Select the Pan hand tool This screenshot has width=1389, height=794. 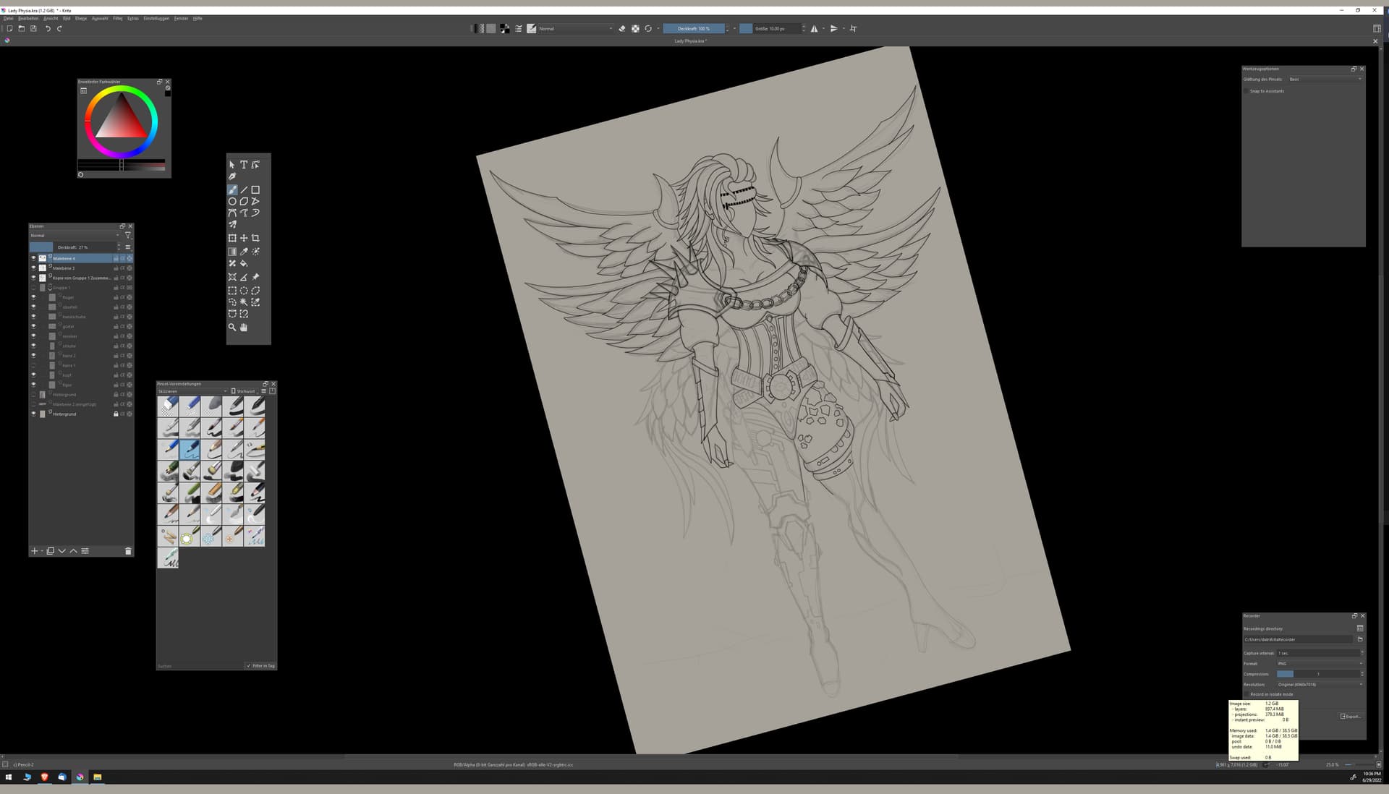pyautogui.click(x=244, y=328)
